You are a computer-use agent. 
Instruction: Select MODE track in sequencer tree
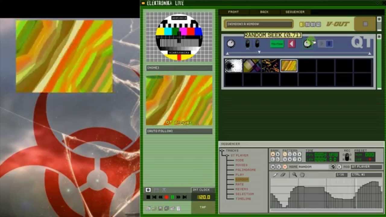tap(240, 160)
